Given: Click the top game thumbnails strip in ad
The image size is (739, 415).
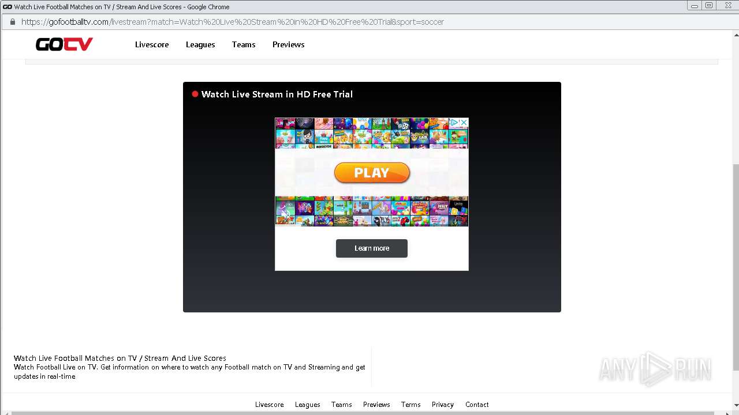Looking at the screenshot, I should click(x=372, y=133).
